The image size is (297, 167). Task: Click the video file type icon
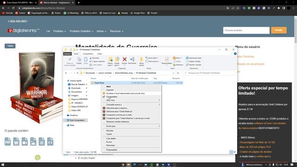pyautogui.click(x=25, y=141)
